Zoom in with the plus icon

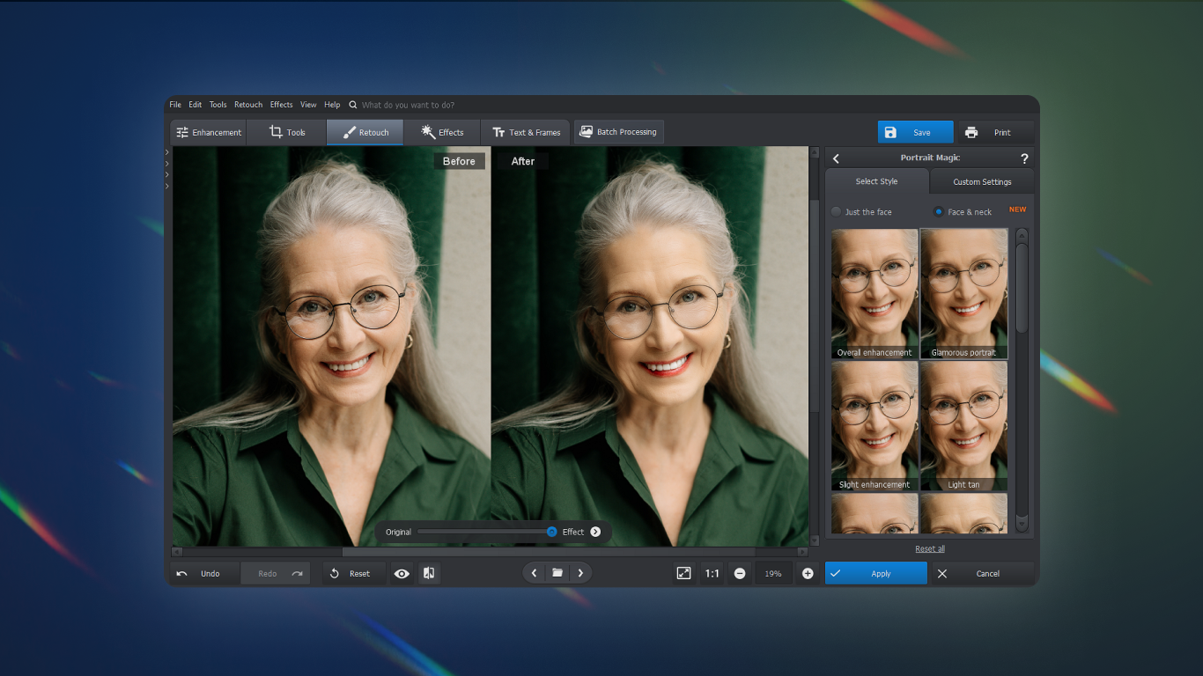(808, 573)
